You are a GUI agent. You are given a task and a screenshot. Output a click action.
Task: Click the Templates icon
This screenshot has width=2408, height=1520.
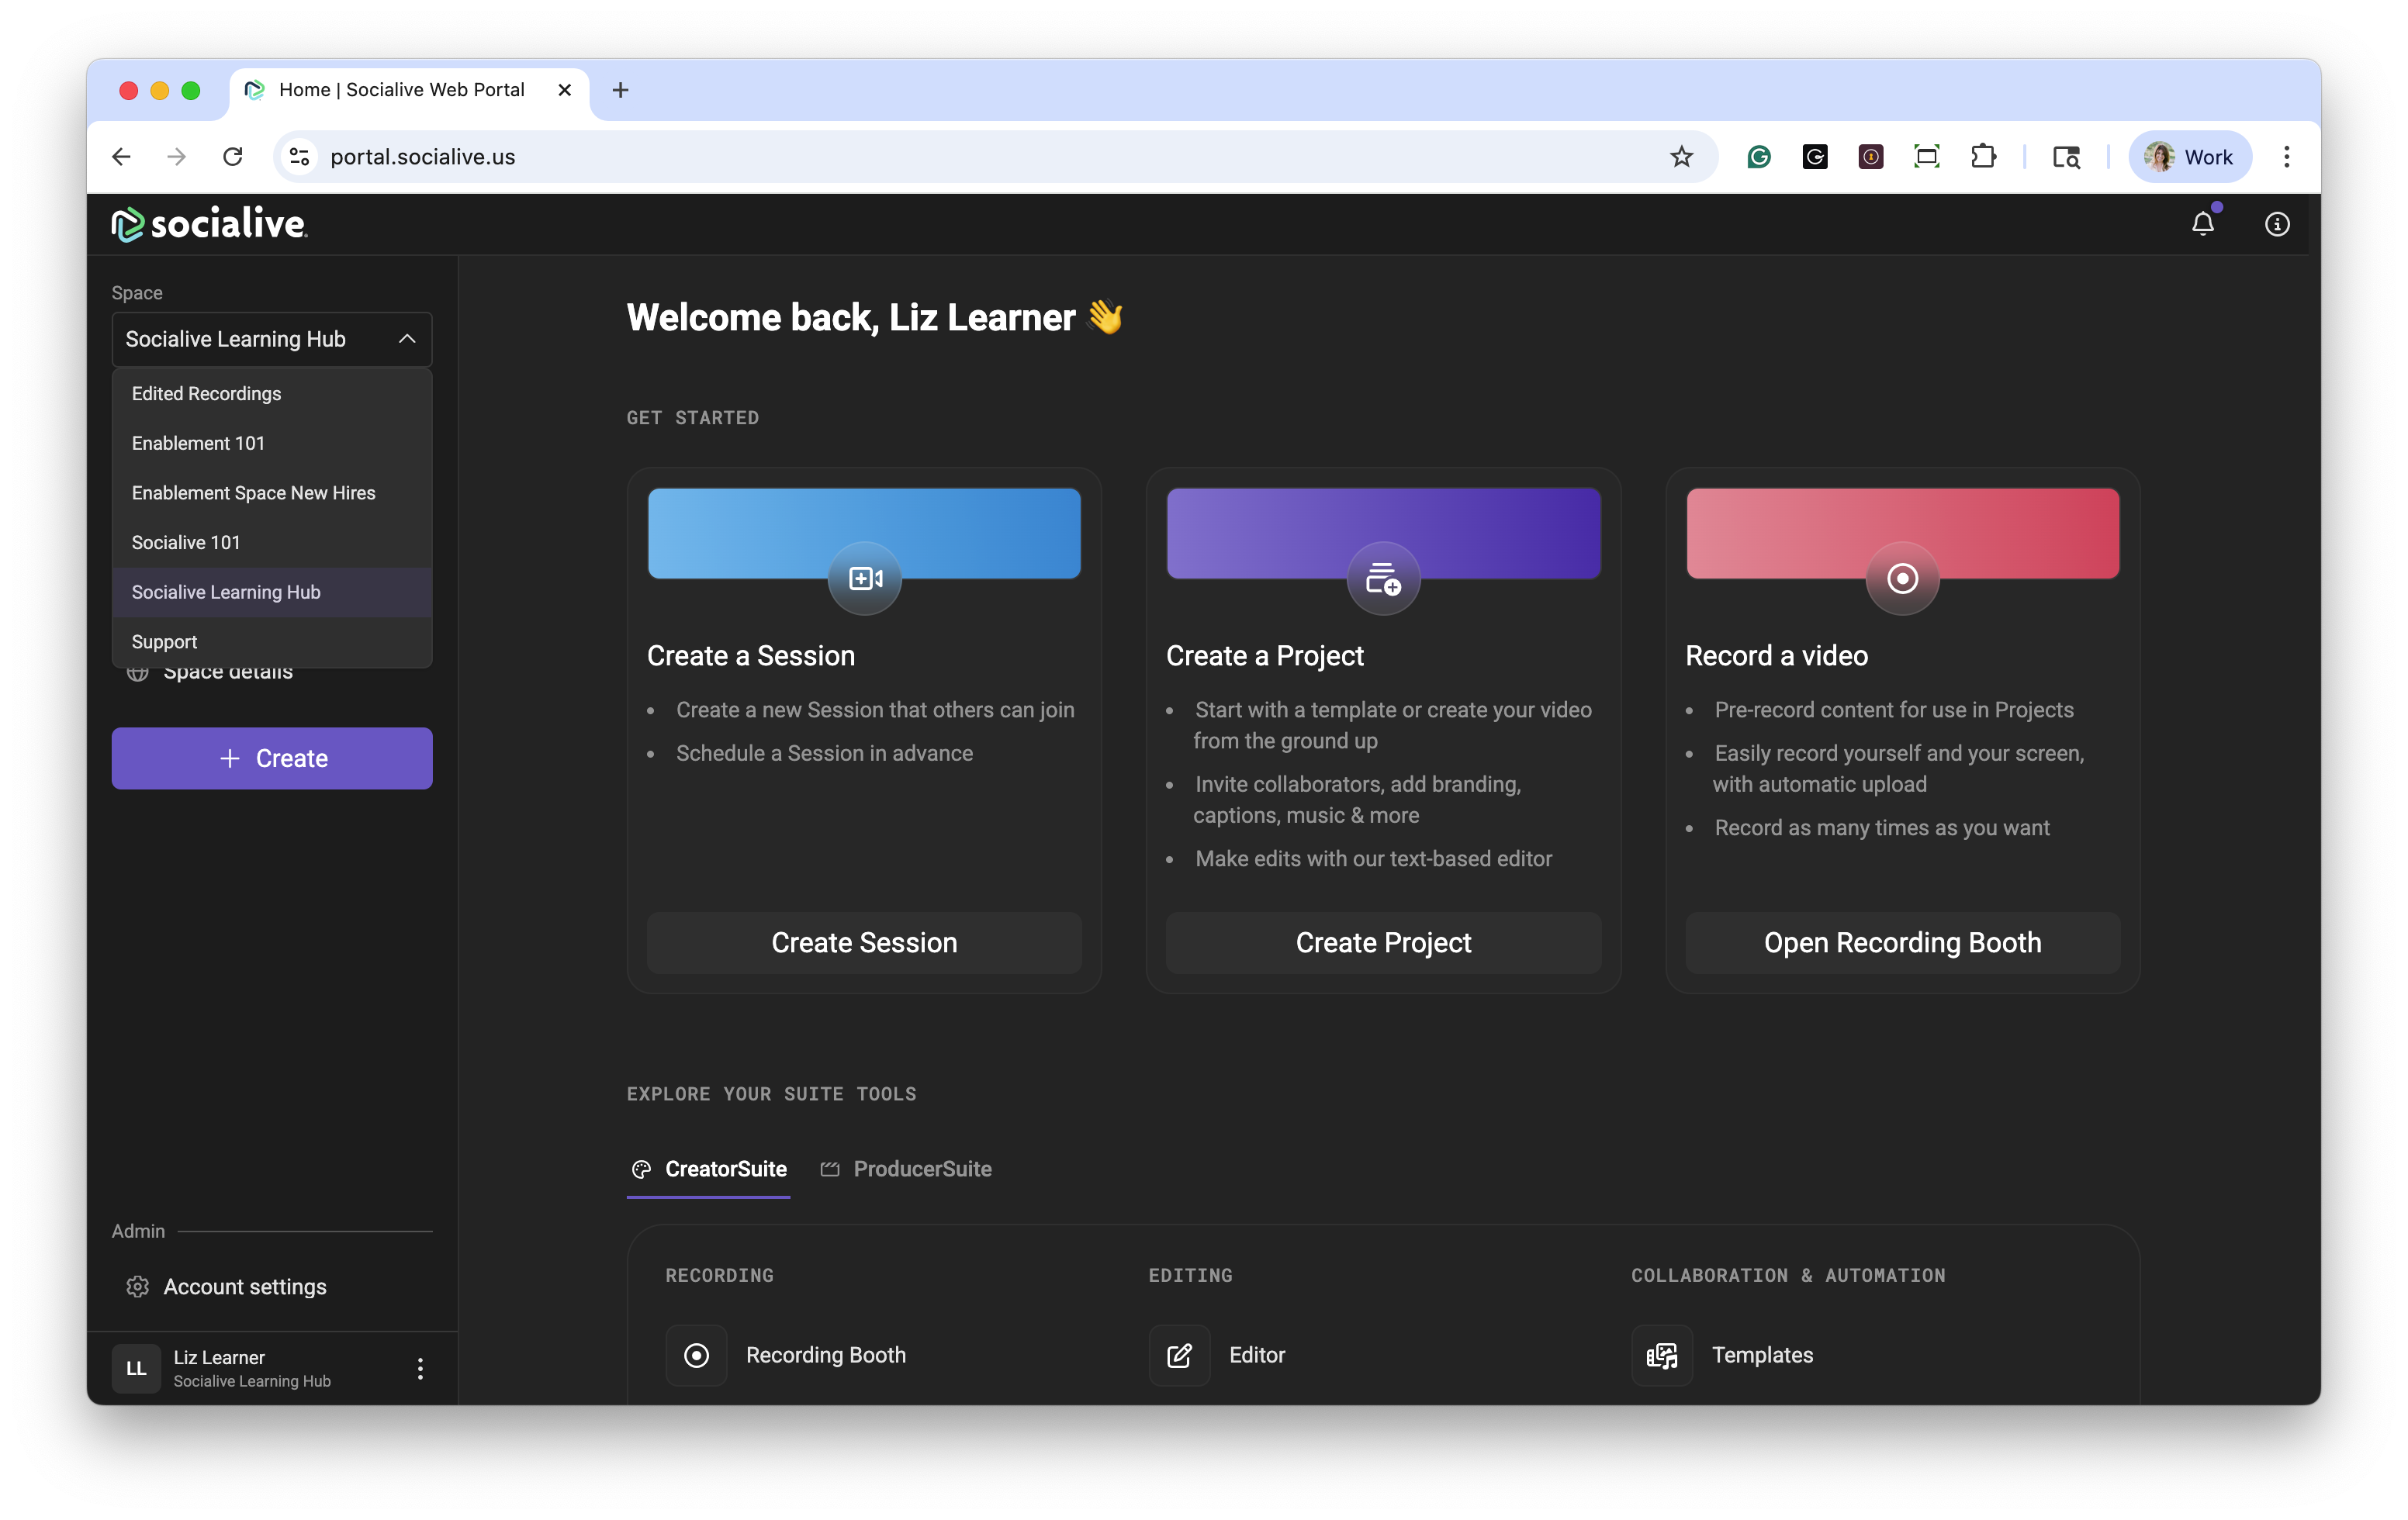pyautogui.click(x=1661, y=1355)
